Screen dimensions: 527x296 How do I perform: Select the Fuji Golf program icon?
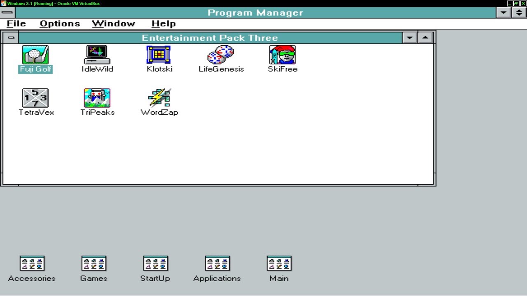35,55
